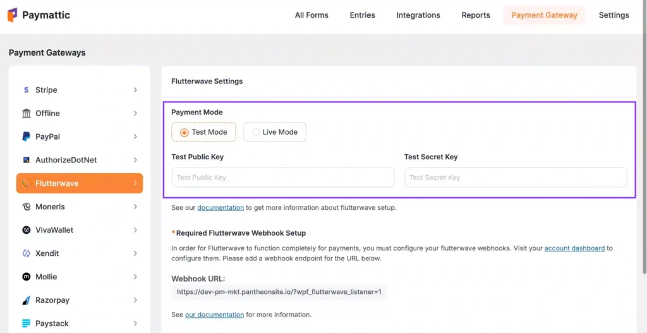Image resolution: width=647 pixels, height=333 pixels.
Task: Select the Xendit gateway label
Action: (x=47, y=253)
